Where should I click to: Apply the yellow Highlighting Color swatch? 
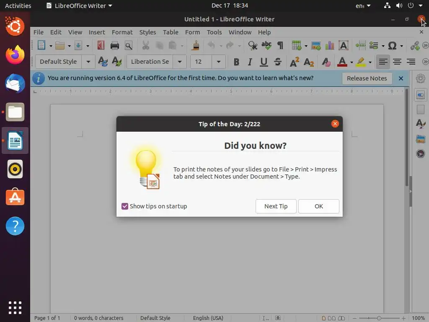pos(361,62)
